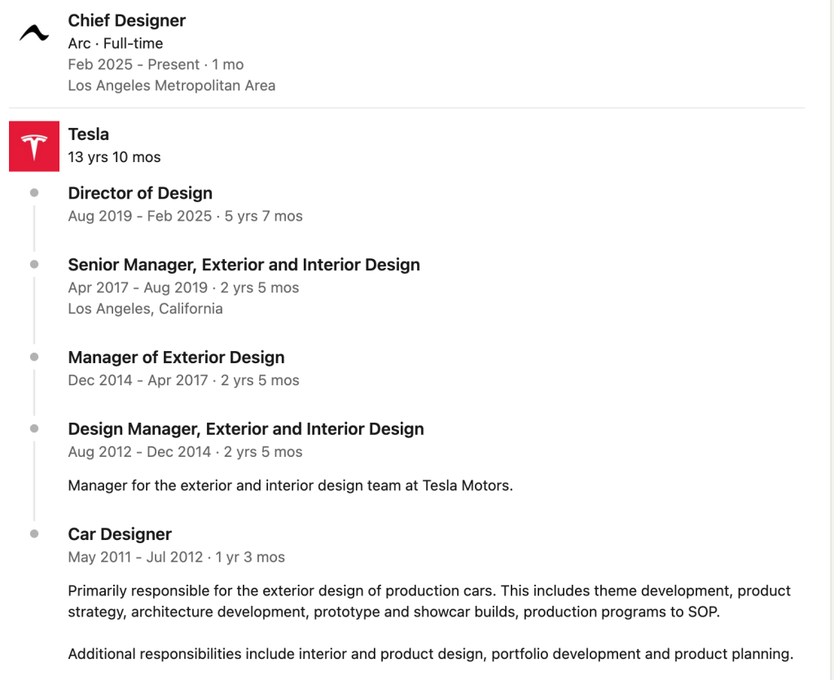Click the Los Angeles Metropolitan Area location
Image resolution: width=834 pixels, height=680 pixels.
(x=171, y=86)
